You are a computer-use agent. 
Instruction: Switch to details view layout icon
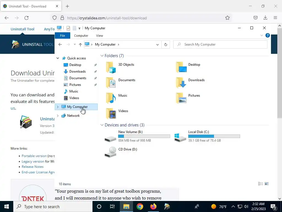261,184
